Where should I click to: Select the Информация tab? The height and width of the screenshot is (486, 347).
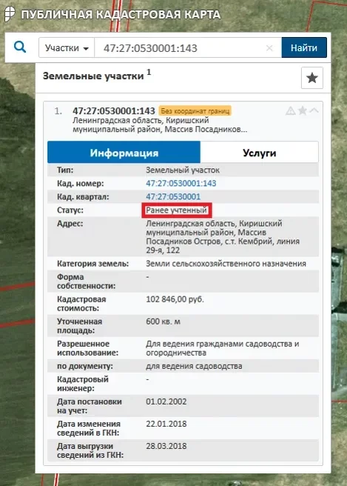pyautogui.click(x=124, y=153)
